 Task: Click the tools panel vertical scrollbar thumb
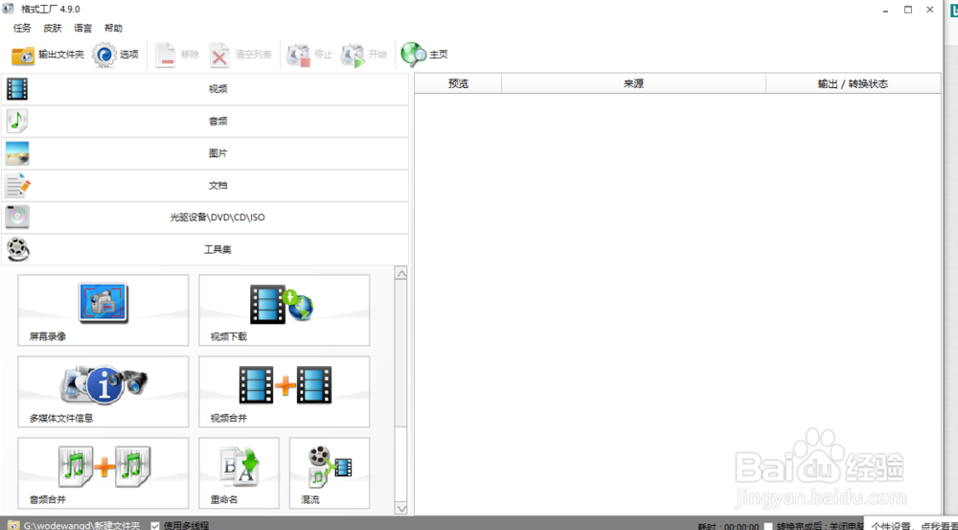(x=401, y=354)
